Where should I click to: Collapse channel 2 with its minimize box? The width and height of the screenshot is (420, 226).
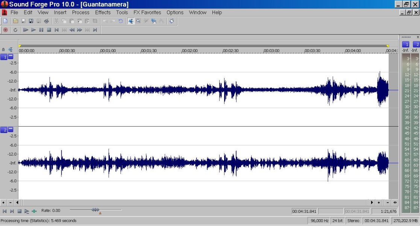10,130
